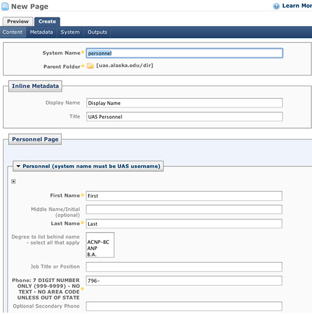The height and width of the screenshot is (314, 312).
Task: Click the First Name input field
Action: (x=184, y=196)
